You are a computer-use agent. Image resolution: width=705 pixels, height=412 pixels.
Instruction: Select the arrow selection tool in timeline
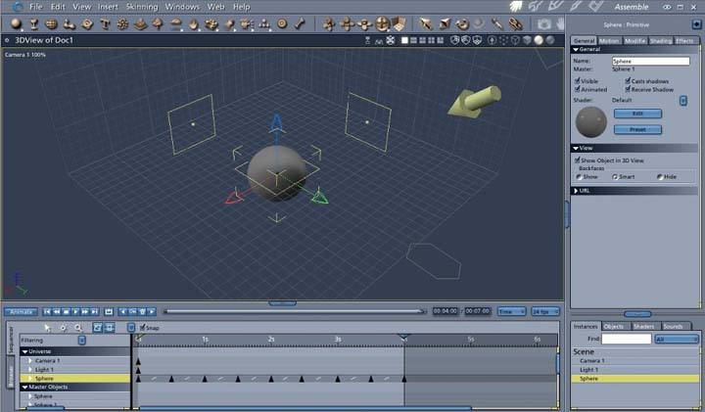click(47, 327)
